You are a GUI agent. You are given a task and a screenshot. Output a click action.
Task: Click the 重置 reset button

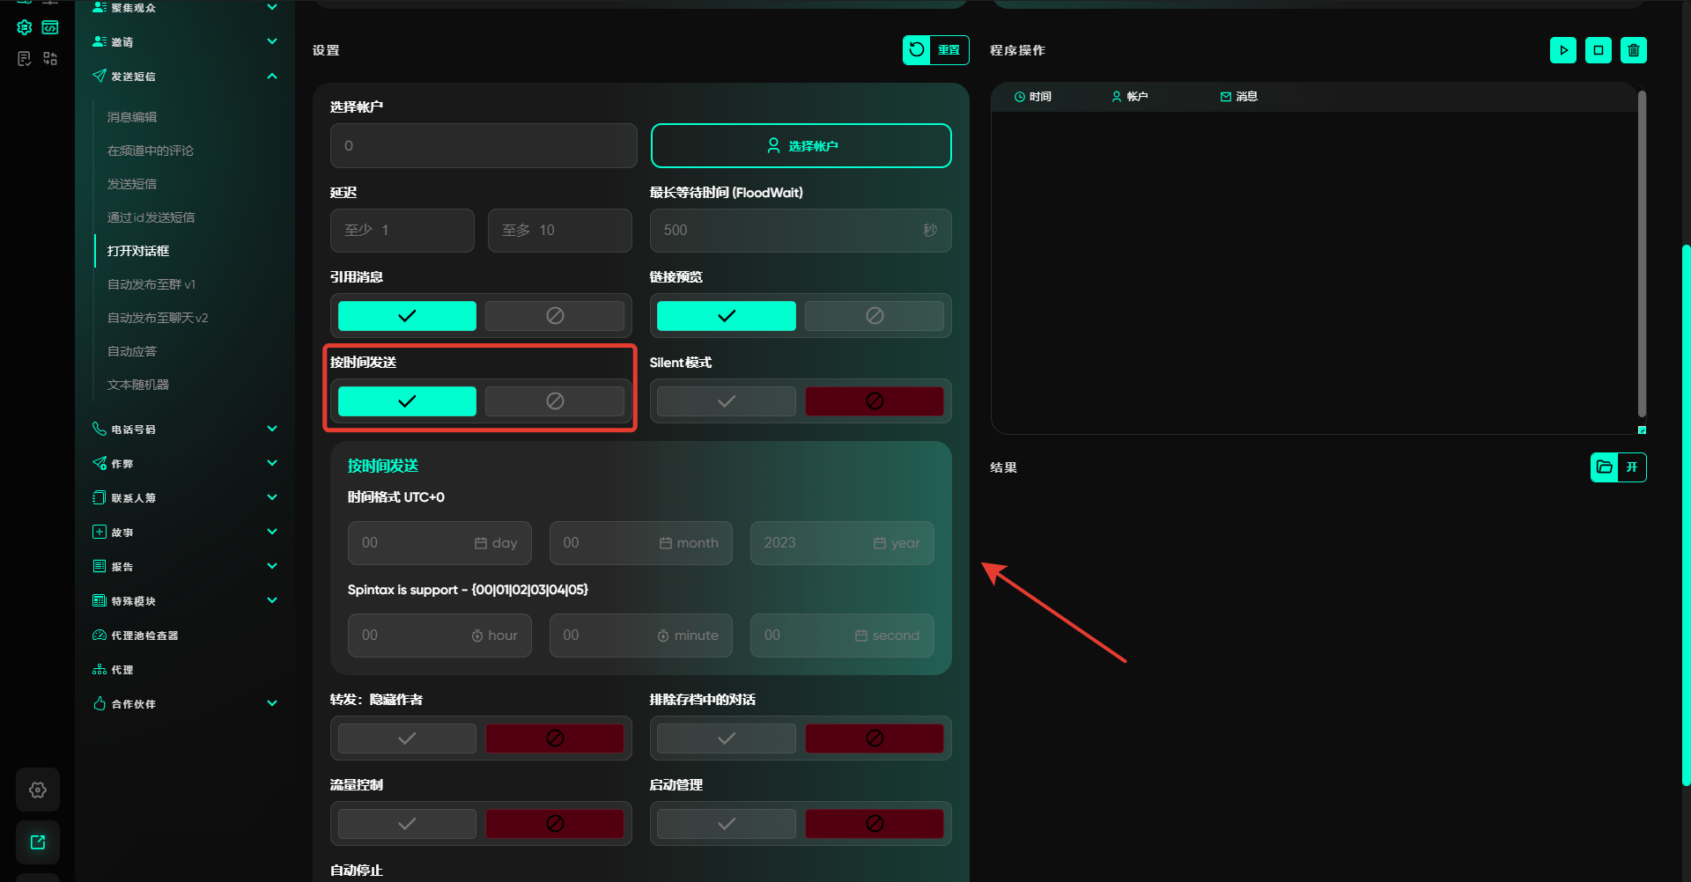[935, 50]
